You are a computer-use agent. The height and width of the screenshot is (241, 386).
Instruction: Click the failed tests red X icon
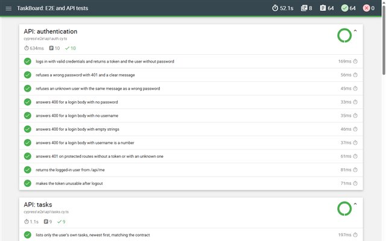click(x=366, y=8)
